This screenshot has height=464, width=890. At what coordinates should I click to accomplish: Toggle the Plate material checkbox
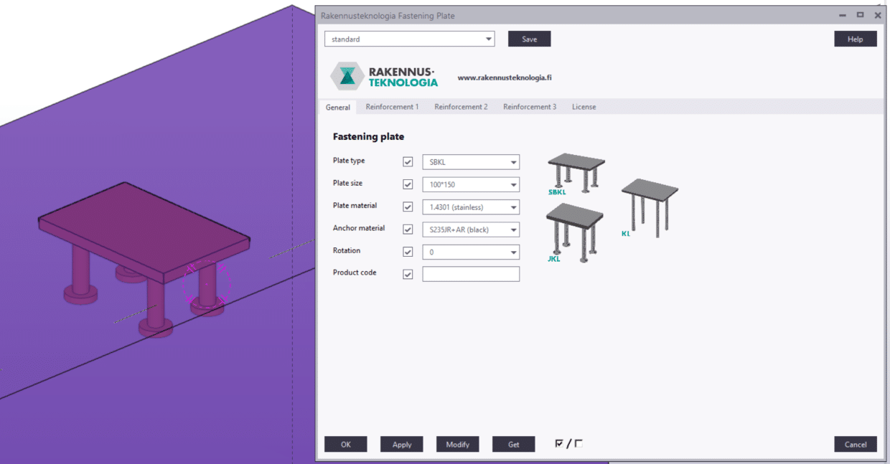pos(408,207)
